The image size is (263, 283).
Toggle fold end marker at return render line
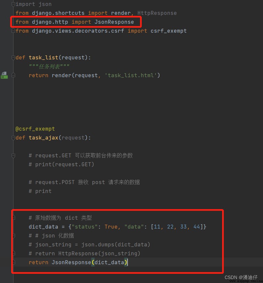coord(13,75)
